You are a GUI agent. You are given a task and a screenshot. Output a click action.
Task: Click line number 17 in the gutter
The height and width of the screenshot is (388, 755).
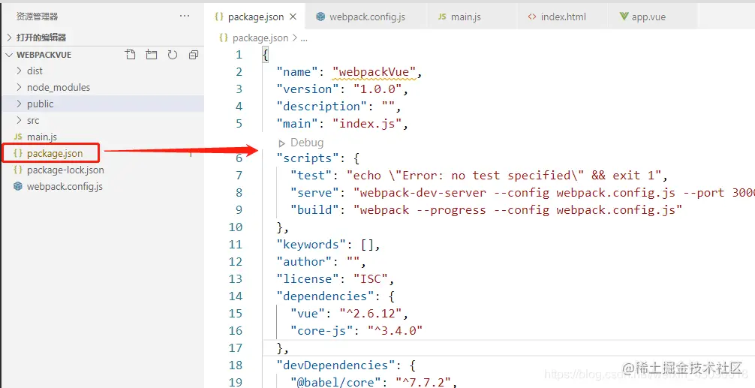(x=236, y=349)
